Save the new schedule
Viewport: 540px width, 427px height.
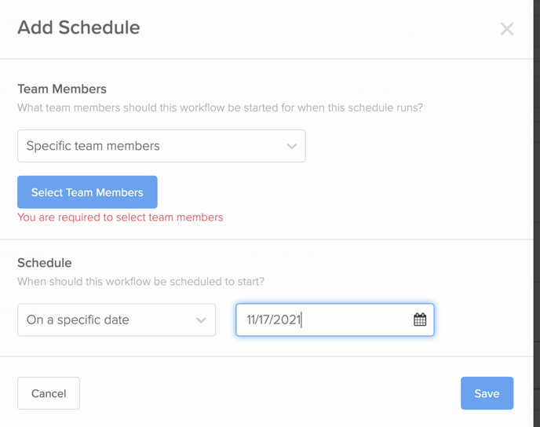(x=487, y=393)
